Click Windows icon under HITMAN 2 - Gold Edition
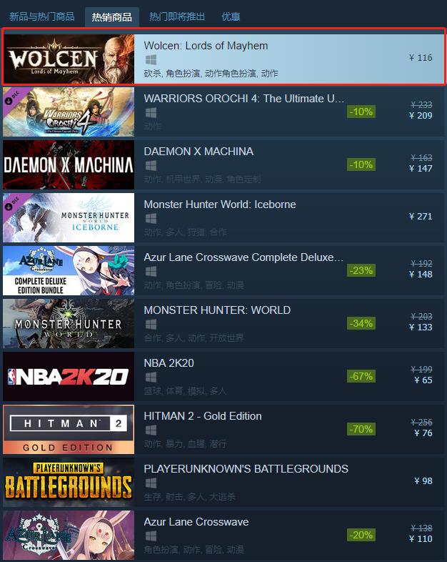The width and height of the screenshot is (447, 562). click(x=151, y=430)
